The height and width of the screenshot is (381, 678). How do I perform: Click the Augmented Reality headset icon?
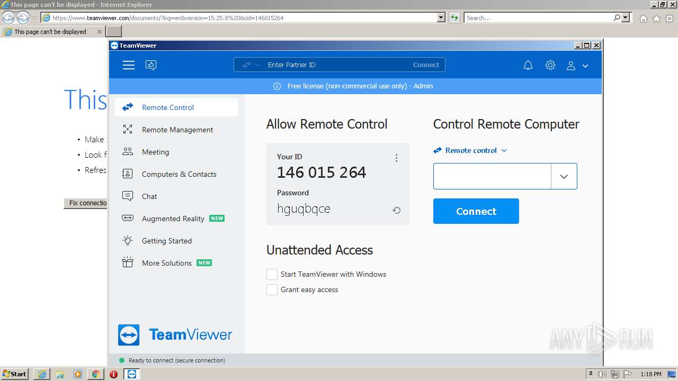[x=128, y=218]
